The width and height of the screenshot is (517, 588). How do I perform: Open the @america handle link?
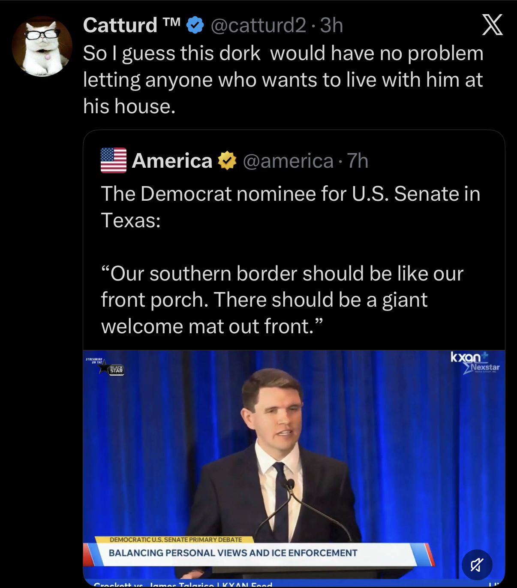coord(288,161)
